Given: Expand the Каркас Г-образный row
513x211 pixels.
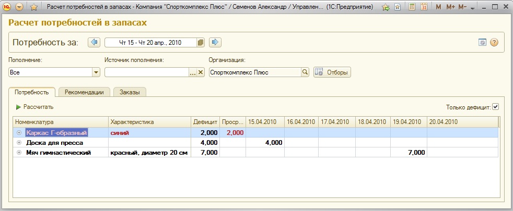Looking at the screenshot, I should [19, 133].
